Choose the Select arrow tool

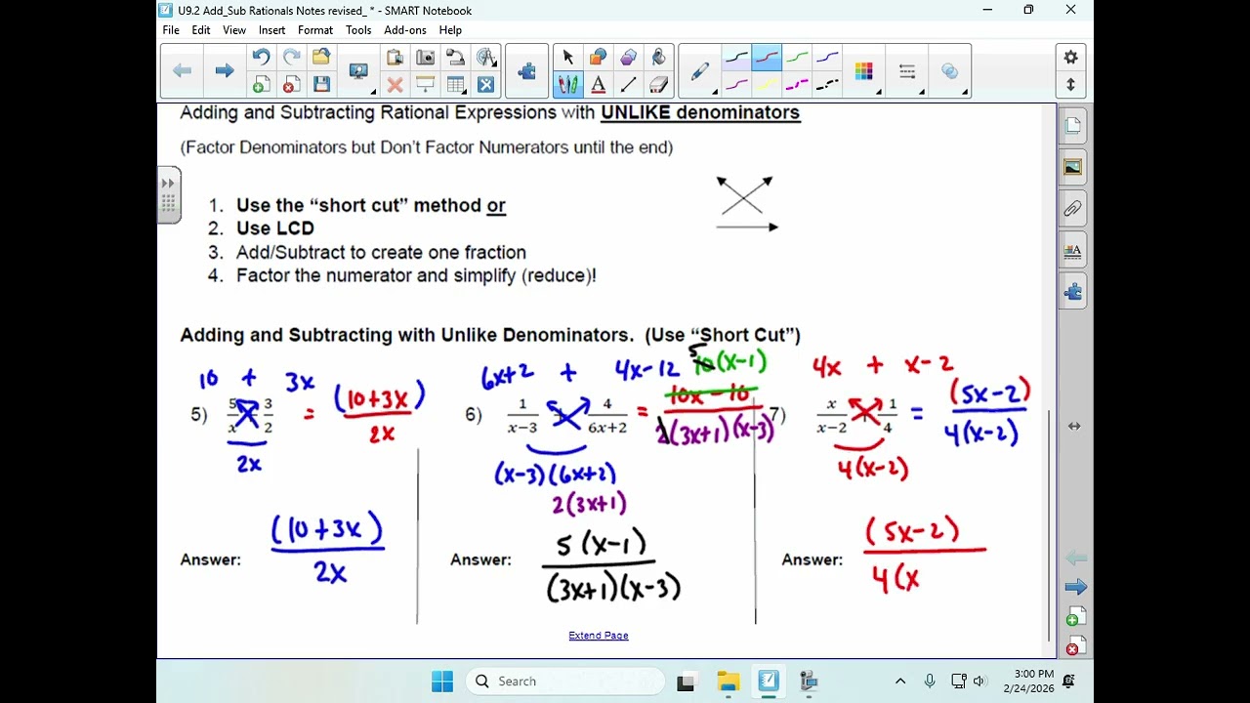[568, 58]
